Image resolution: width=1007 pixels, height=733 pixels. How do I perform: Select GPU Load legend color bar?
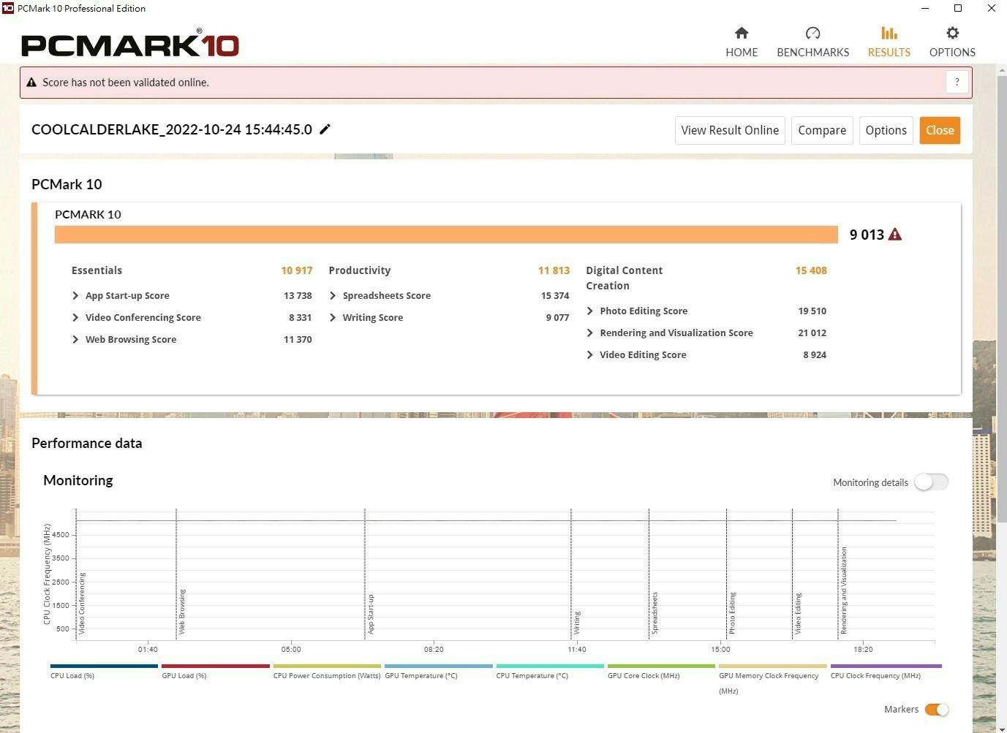216,666
